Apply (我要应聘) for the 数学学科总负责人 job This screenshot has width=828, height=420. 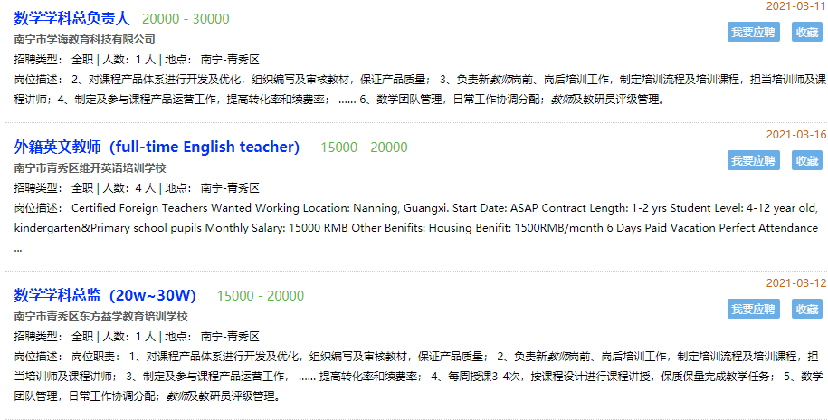pos(753,32)
